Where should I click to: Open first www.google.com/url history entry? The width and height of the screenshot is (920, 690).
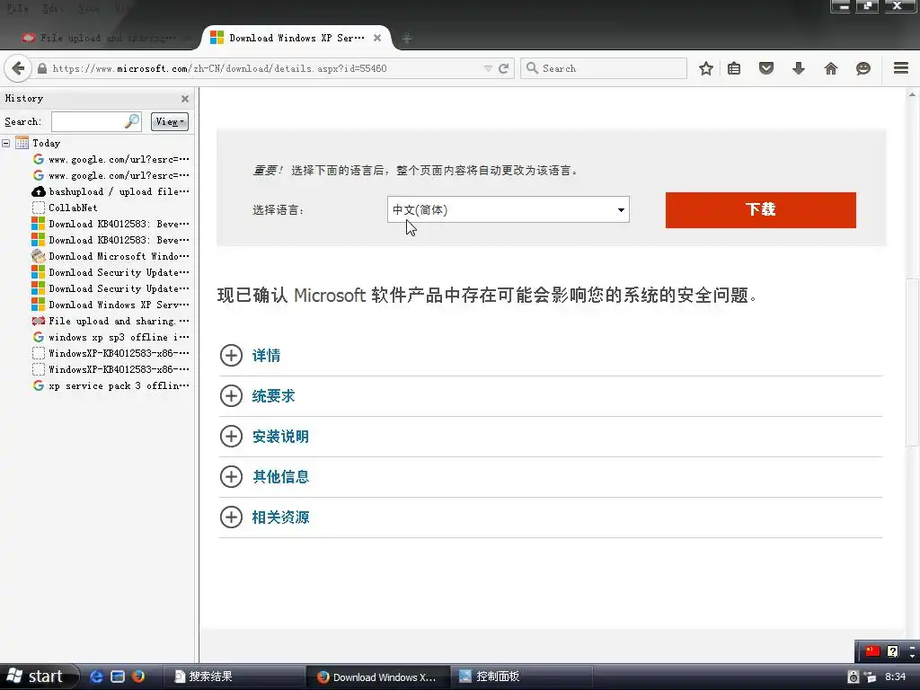coord(111,159)
